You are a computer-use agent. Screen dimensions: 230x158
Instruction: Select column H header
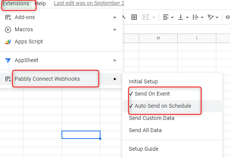pos(158,38)
